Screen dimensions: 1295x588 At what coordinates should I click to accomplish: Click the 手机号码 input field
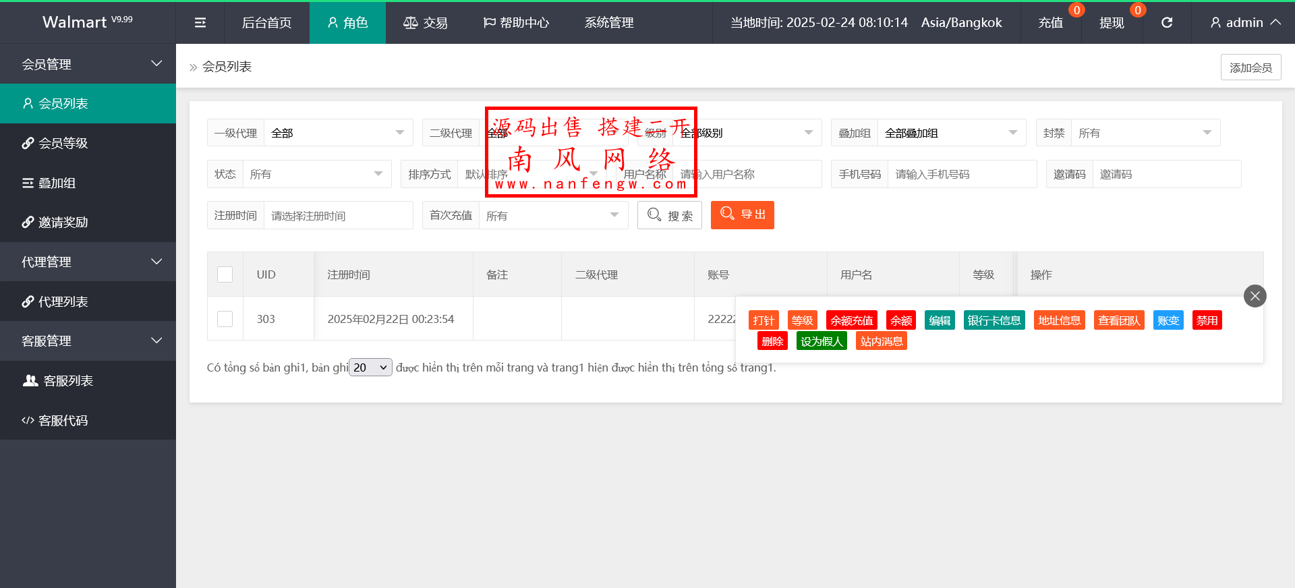[x=961, y=174]
